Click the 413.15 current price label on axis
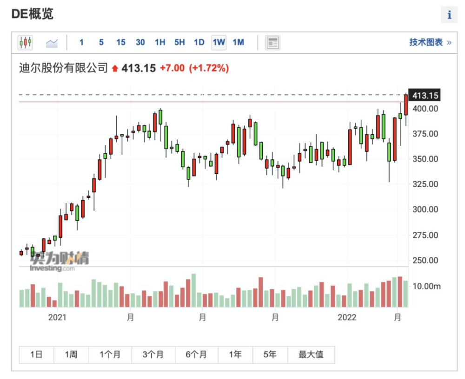Image resolution: width=465 pixels, height=379 pixels. pyautogui.click(x=425, y=96)
